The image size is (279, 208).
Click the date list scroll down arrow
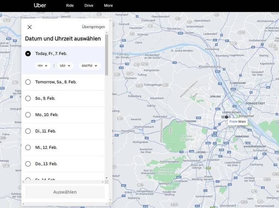pos(107,178)
